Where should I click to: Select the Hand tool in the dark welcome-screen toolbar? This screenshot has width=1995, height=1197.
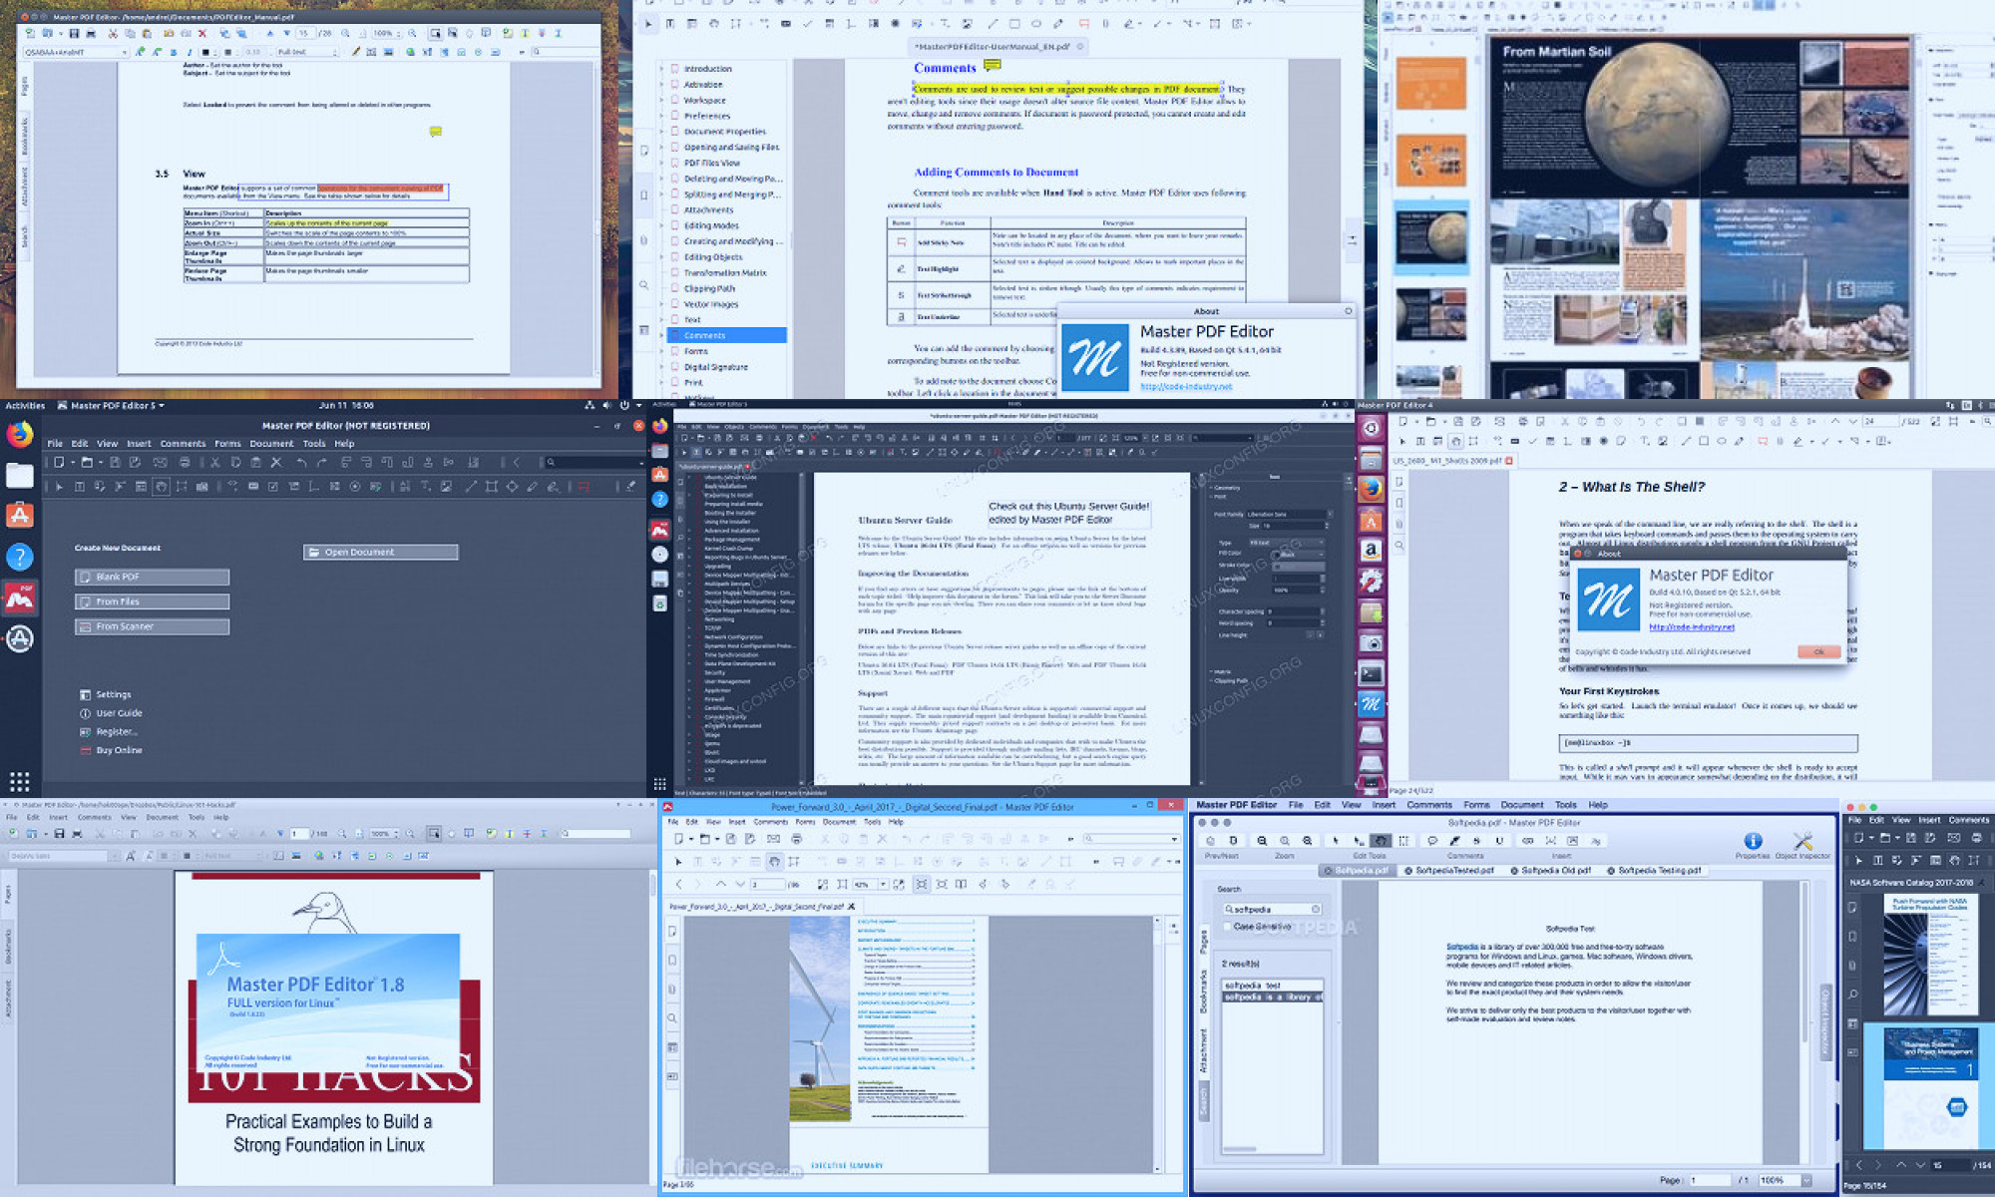[x=161, y=487]
